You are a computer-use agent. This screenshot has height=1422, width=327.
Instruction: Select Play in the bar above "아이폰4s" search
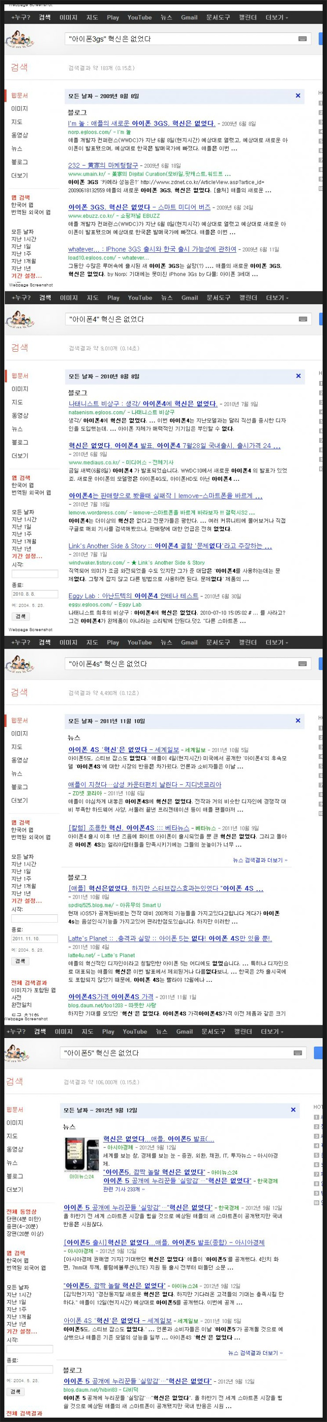pos(113,642)
